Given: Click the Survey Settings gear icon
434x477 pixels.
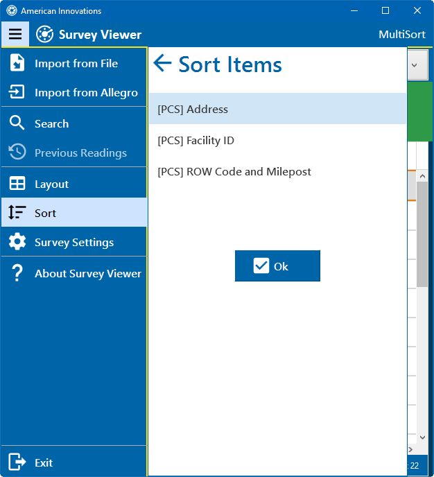Looking at the screenshot, I should [x=17, y=242].
